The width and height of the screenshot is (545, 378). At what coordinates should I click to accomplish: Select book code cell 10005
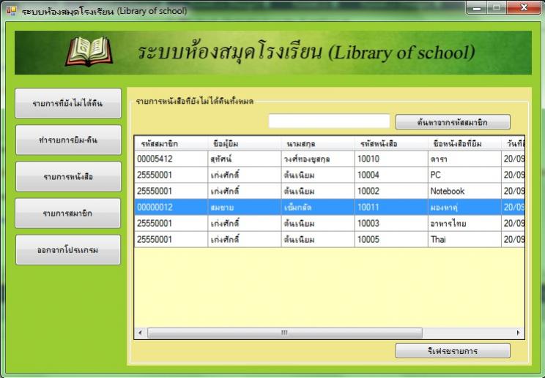point(391,239)
